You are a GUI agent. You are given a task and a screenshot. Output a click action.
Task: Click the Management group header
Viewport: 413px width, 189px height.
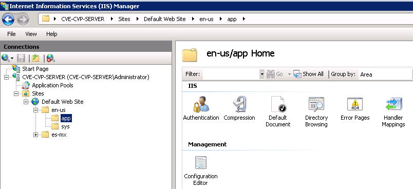(x=208, y=144)
